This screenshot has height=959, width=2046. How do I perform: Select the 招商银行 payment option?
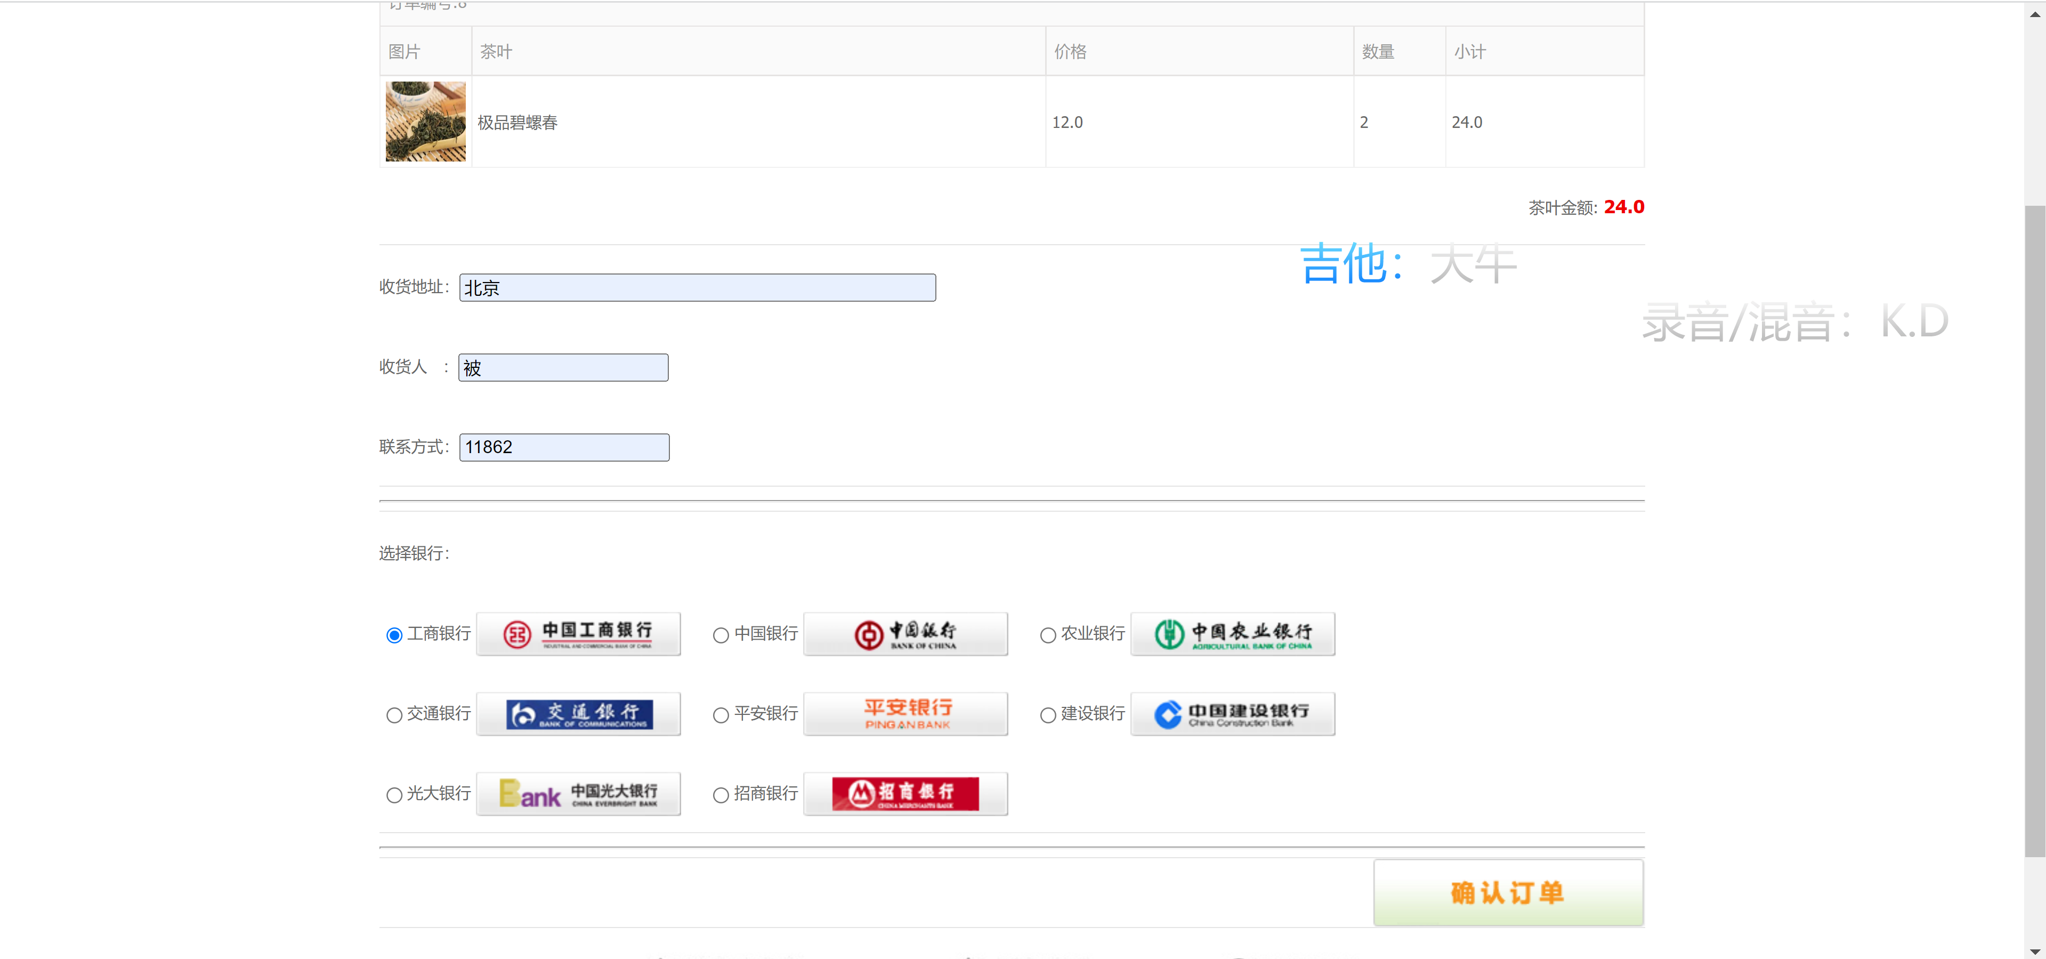point(721,794)
